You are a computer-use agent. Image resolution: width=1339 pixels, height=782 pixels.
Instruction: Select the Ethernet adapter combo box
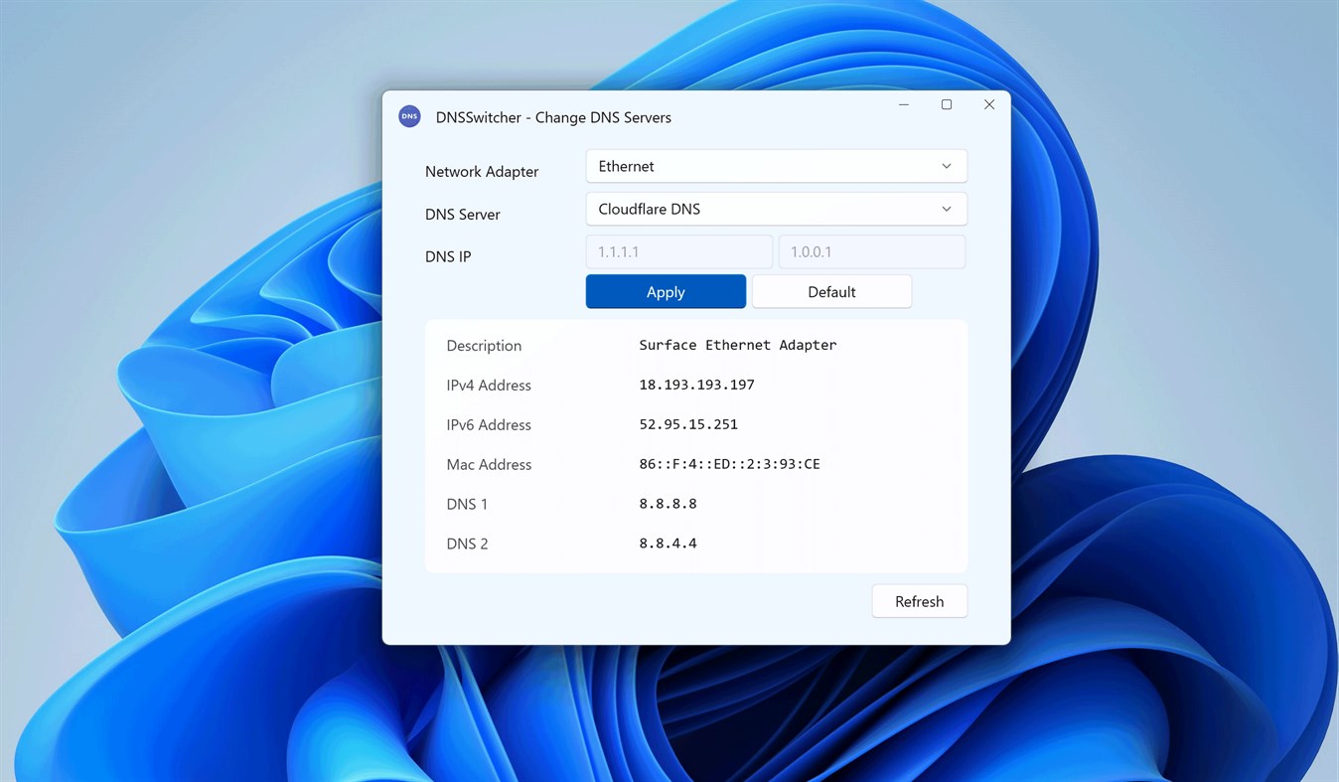point(755,166)
